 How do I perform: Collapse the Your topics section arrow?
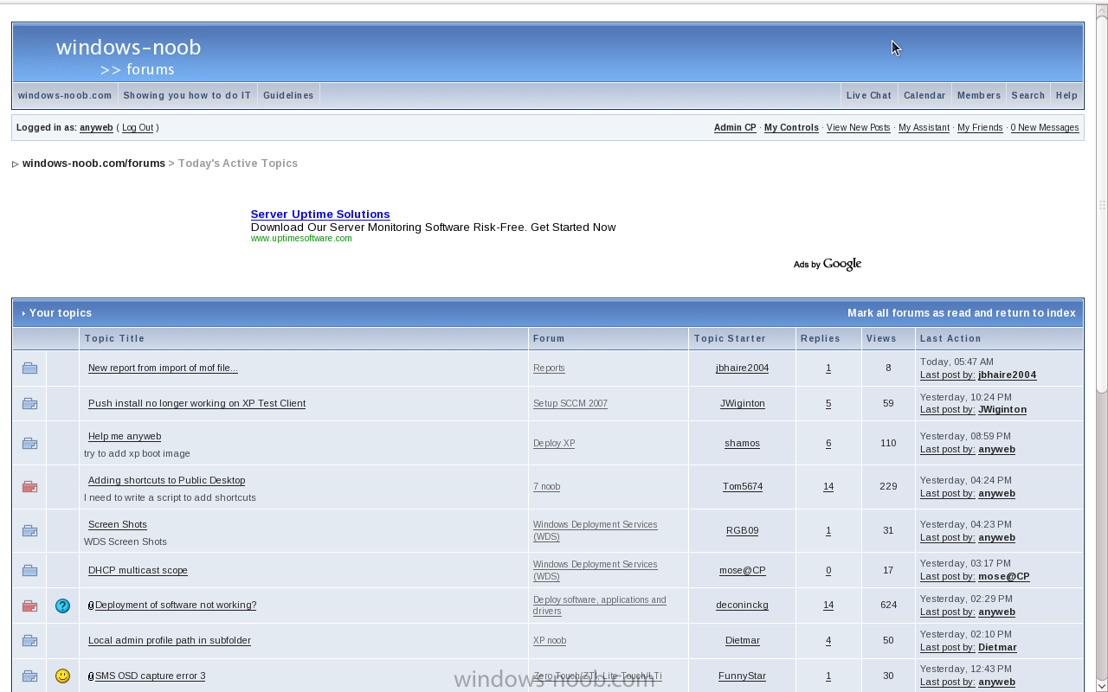pos(23,314)
